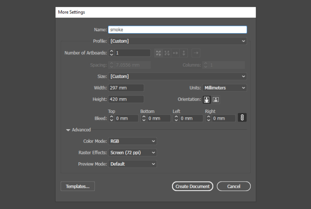Click the Name field containing smoke
The height and width of the screenshot is (209, 311).
click(x=177, y=29)
